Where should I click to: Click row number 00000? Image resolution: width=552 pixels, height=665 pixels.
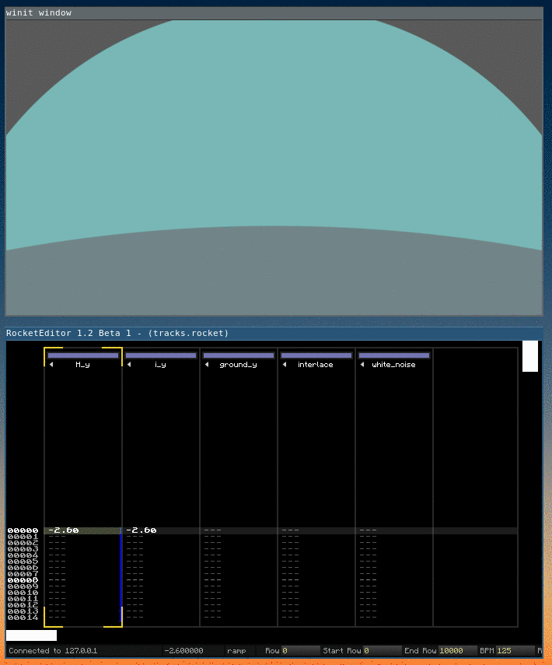tap(23, 530)
